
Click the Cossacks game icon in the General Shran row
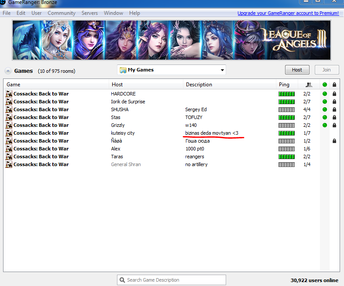pos(9,164)
